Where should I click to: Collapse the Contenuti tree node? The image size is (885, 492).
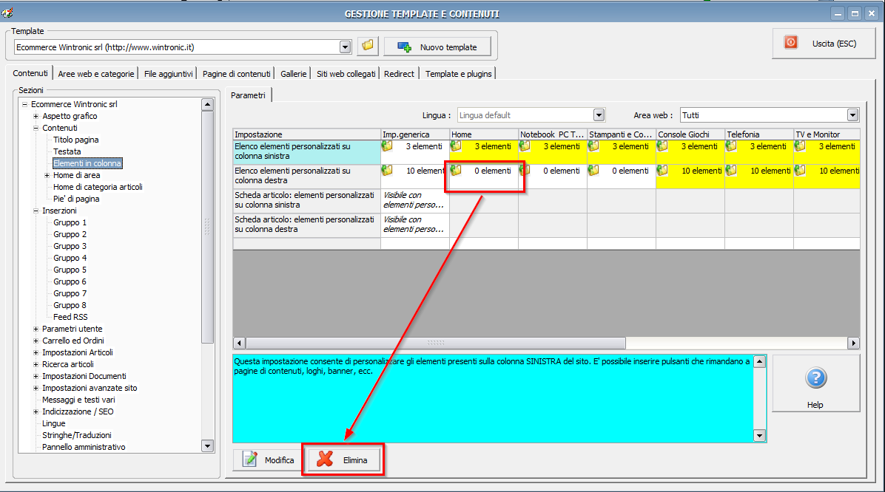(36, 128)
